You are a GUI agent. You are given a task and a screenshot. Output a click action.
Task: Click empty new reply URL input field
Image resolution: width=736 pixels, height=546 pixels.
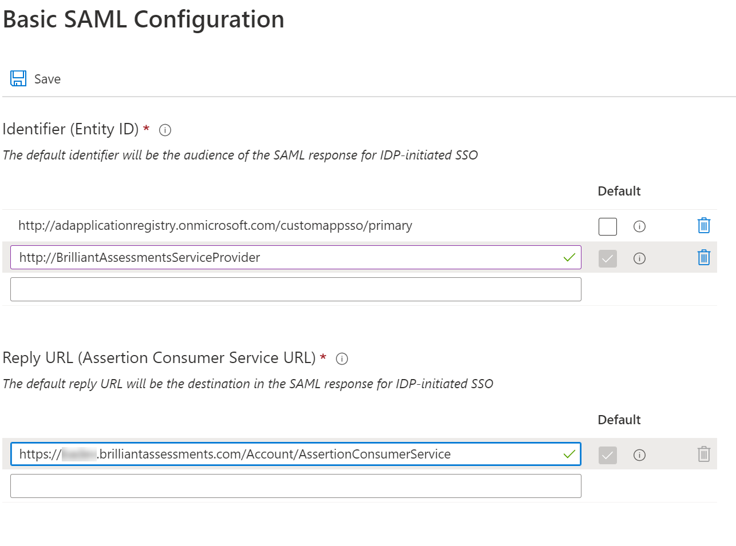[x=295, y=486]
